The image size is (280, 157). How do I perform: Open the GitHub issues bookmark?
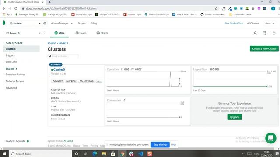(213, 14)
